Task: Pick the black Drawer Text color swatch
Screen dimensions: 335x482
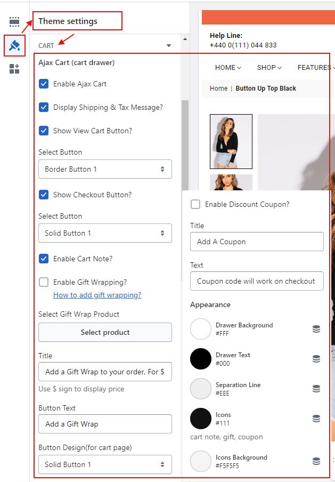Action: (x=201, y=359)
